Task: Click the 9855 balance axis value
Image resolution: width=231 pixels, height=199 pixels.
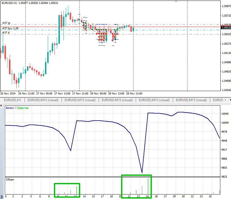Action: (x=224, y=168)
